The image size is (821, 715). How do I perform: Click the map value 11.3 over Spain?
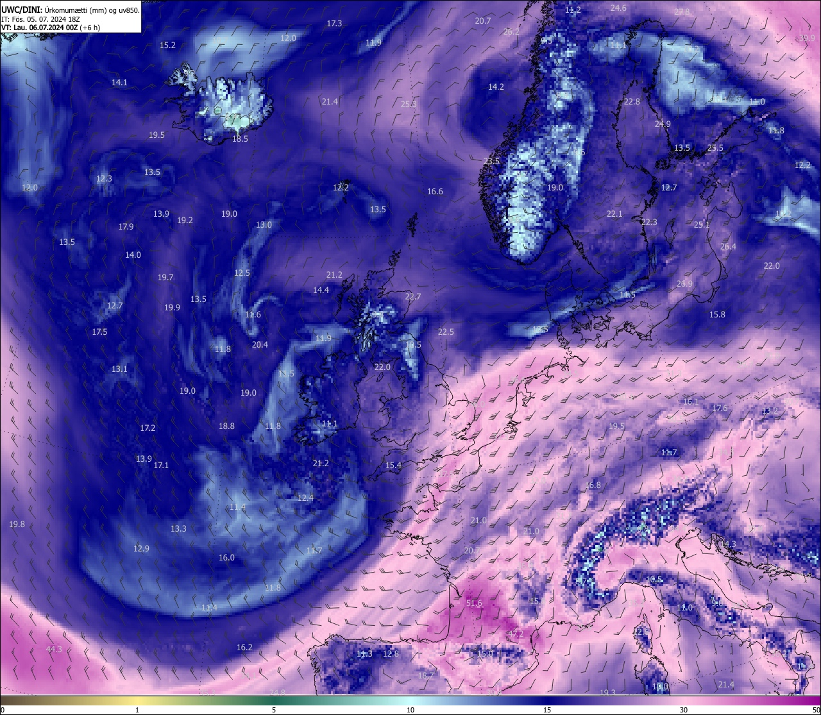(x=364, y=654)
